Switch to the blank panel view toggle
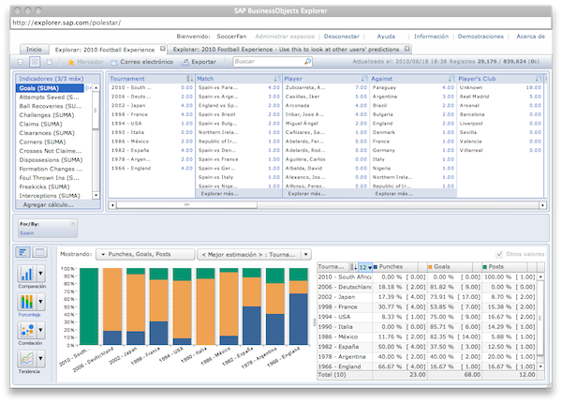Screen dimensions: 562x403 pyautogui.click(x=40, y=253)
